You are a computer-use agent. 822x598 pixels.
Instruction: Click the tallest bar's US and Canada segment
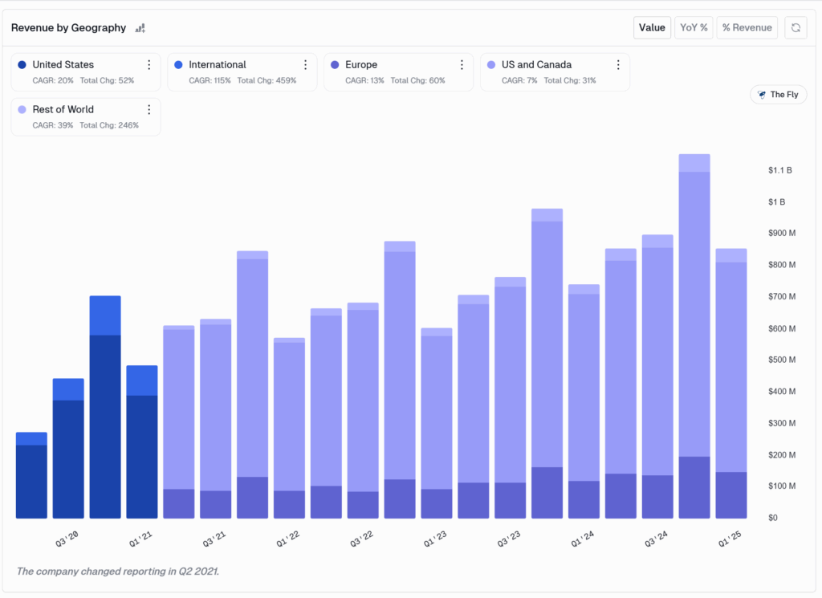(x=694, y=313)
